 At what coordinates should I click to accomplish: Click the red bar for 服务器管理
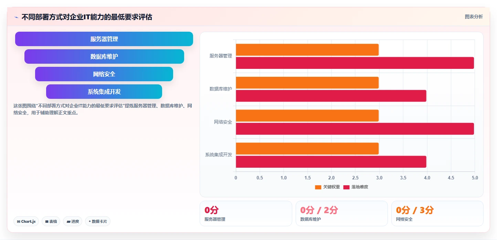pyautogui.click(x=355, y=63)
